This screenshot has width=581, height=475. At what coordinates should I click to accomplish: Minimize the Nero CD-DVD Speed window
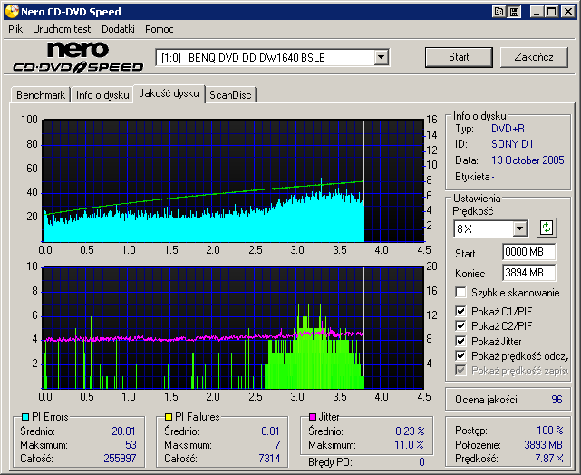pos(537,12)
